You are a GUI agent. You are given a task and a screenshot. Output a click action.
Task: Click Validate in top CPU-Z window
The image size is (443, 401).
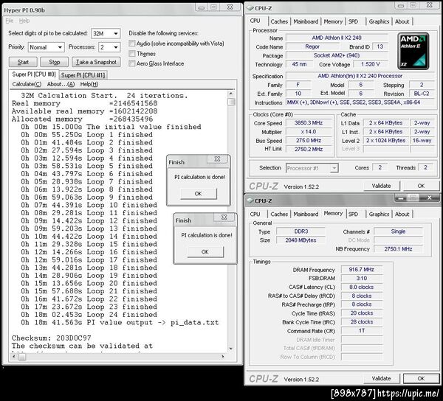[381, 186]
